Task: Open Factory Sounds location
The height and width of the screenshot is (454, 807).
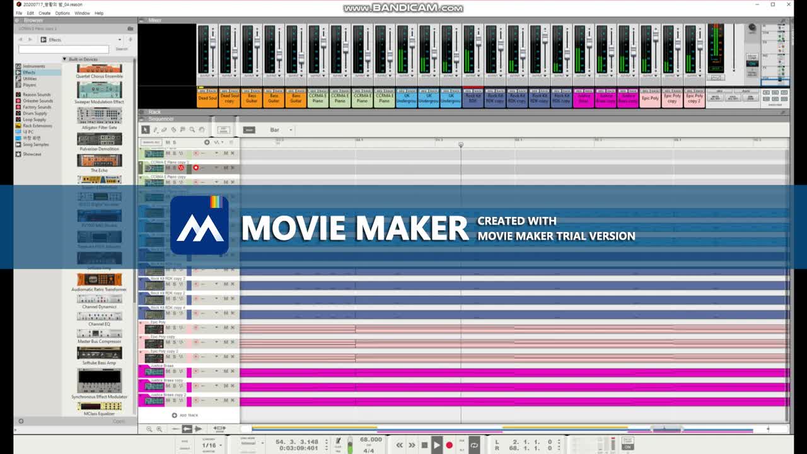Action: (37, 107)
